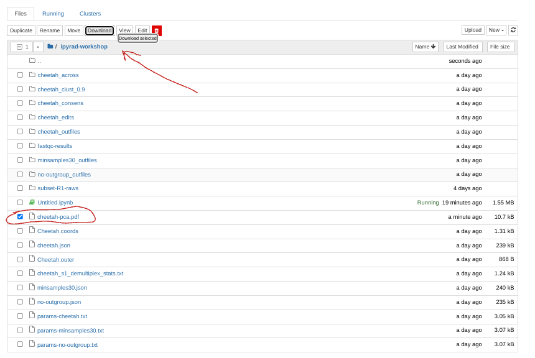Click the refresh file list icon
This screenshot has height=358, width=535.
(513, 30)
